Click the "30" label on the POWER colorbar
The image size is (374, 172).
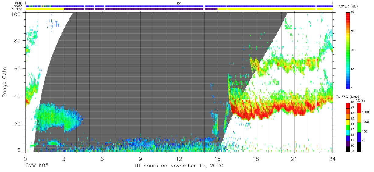coord(352,31)
